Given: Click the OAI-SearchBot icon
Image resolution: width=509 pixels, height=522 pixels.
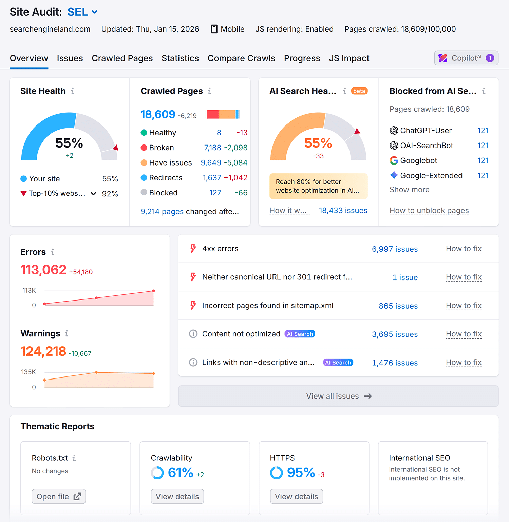Looking at the screenshot, I should coord(394,146).
